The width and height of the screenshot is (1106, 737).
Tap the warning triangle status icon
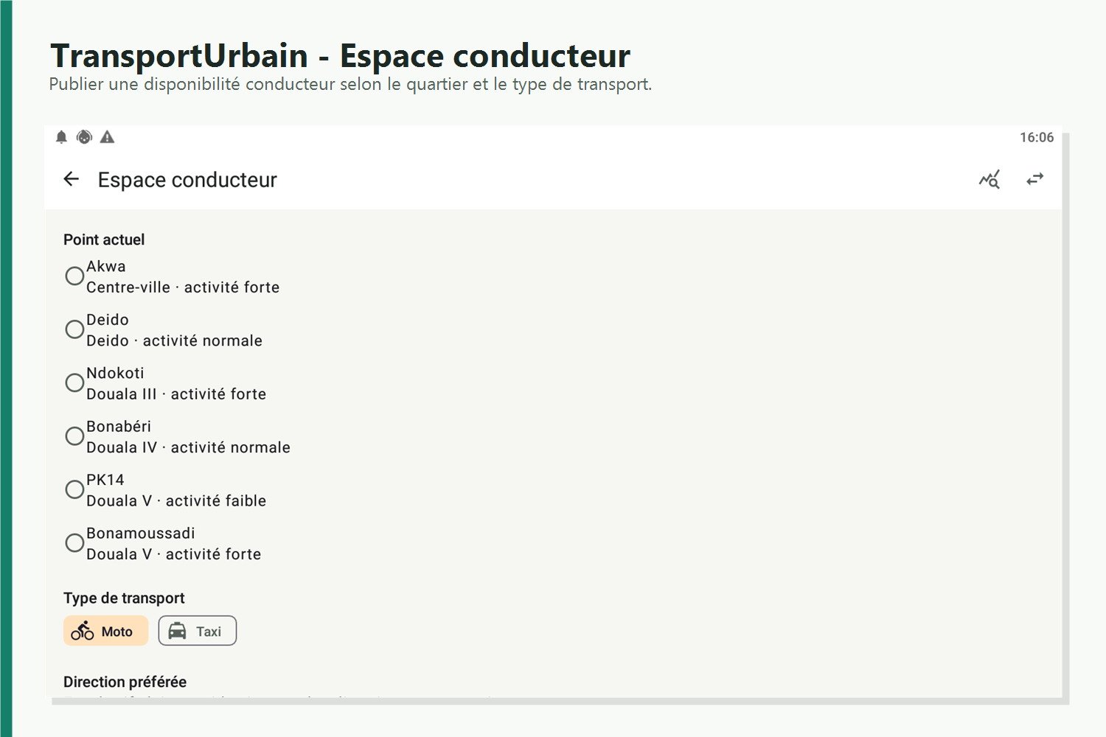[x=108, y=137]
